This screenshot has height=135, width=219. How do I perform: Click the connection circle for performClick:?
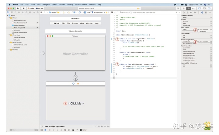(x=211, y=48)
